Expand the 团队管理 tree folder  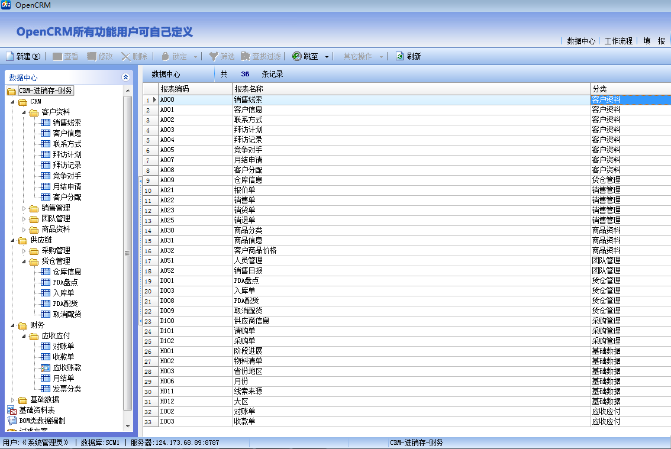(24, 219)
